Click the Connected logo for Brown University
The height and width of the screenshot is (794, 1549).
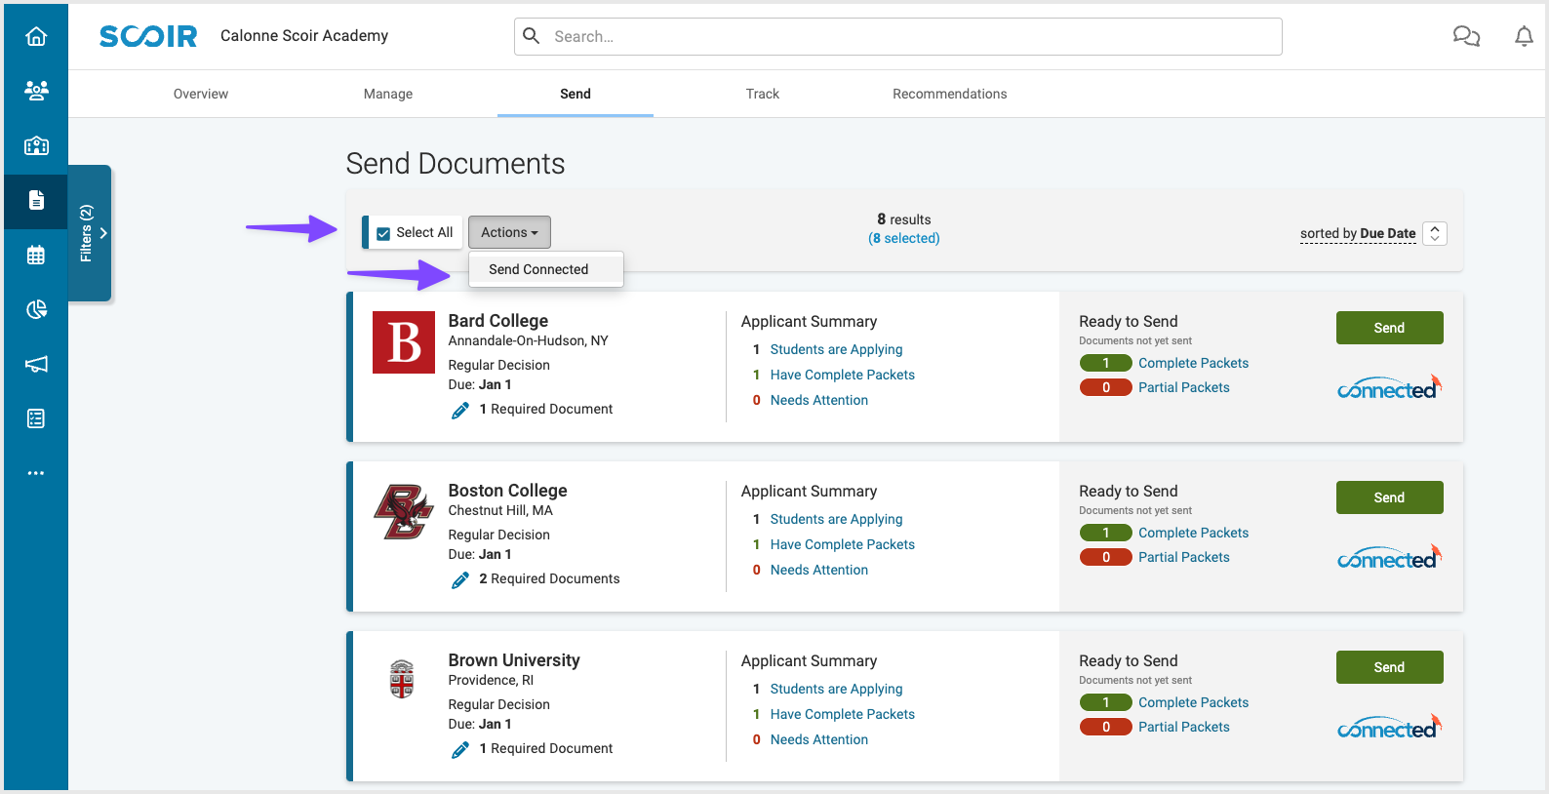coord(1389,728)
